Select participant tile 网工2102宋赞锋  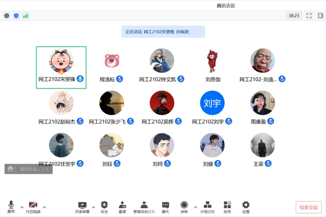tap(61, 68)
